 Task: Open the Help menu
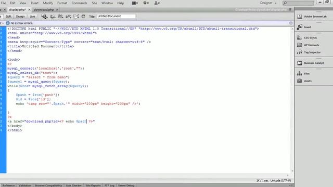click(121, 3)
